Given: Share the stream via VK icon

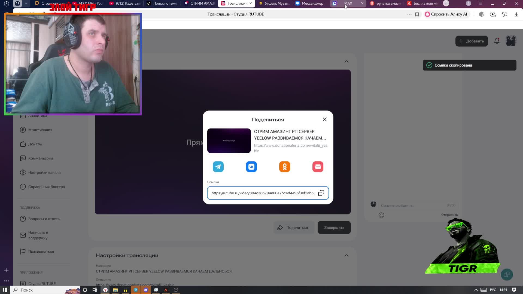Looking at the screenshot, I should [251, 167].
